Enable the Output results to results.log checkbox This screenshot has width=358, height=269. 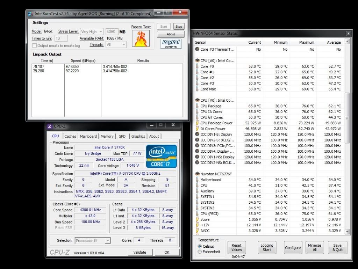click(x=34, y=45)
